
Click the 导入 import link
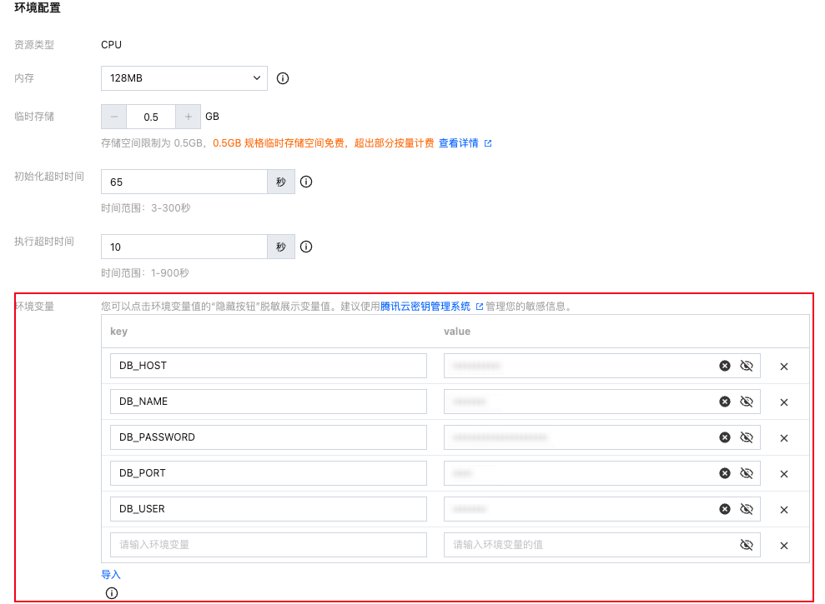[x=110, y=575]
